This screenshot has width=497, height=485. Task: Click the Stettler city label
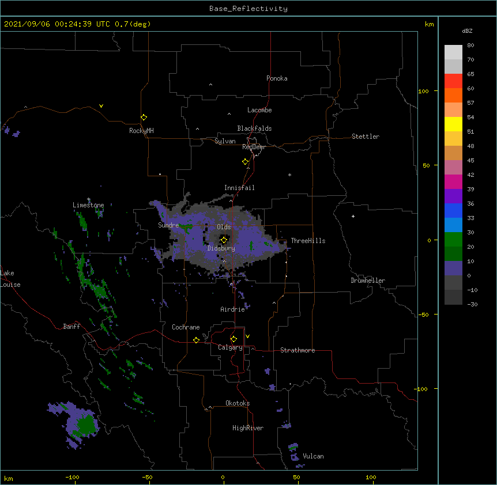coord(366,137)
